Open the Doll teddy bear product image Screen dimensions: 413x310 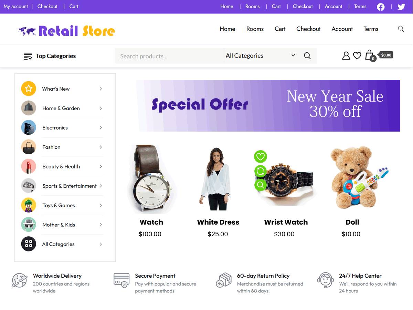coord(358,177)
